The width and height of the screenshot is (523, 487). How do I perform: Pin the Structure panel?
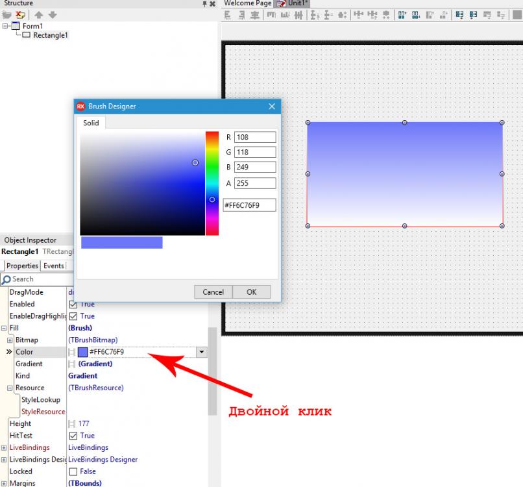click(x=204, y=4)
